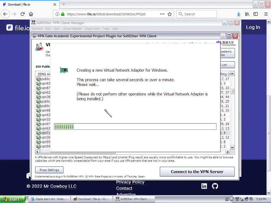The height and width of the screenshot is (203, 271).
Task: Open Virtual Adapter menu
Action: click(72, 29)
